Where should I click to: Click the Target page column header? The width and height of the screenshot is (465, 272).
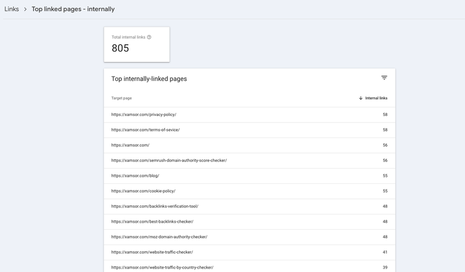click(121, 98)
